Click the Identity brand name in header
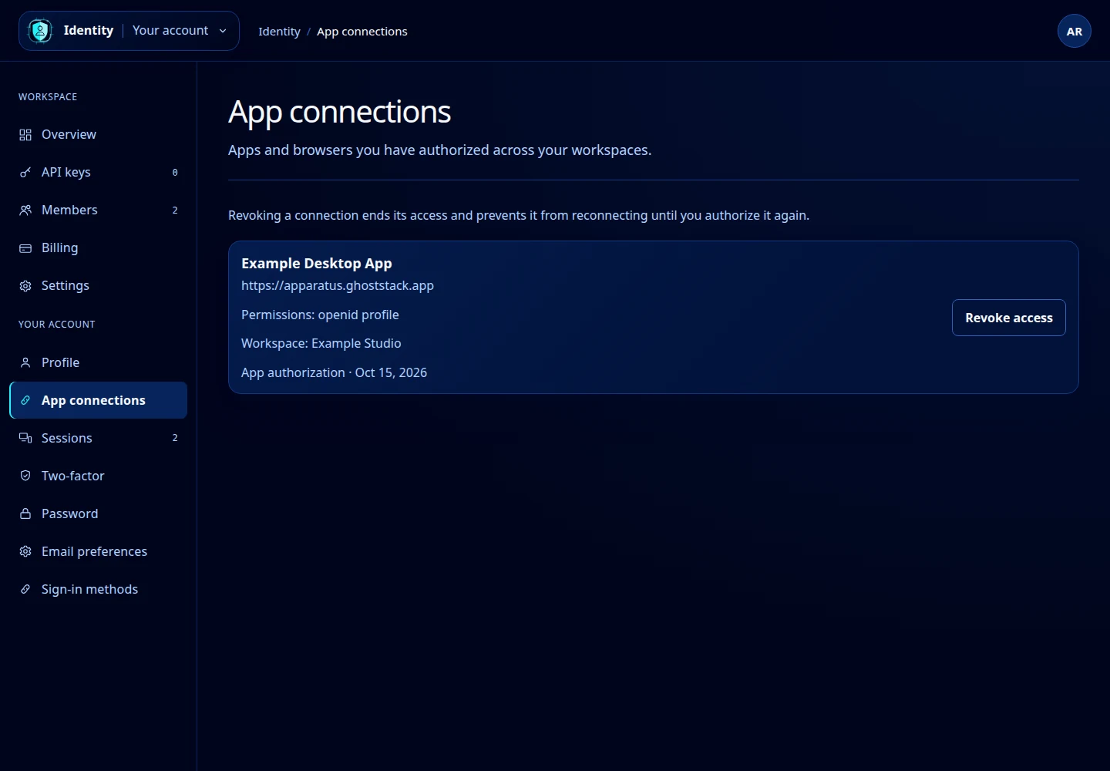 pyautogui.click(x=89, y=31)
